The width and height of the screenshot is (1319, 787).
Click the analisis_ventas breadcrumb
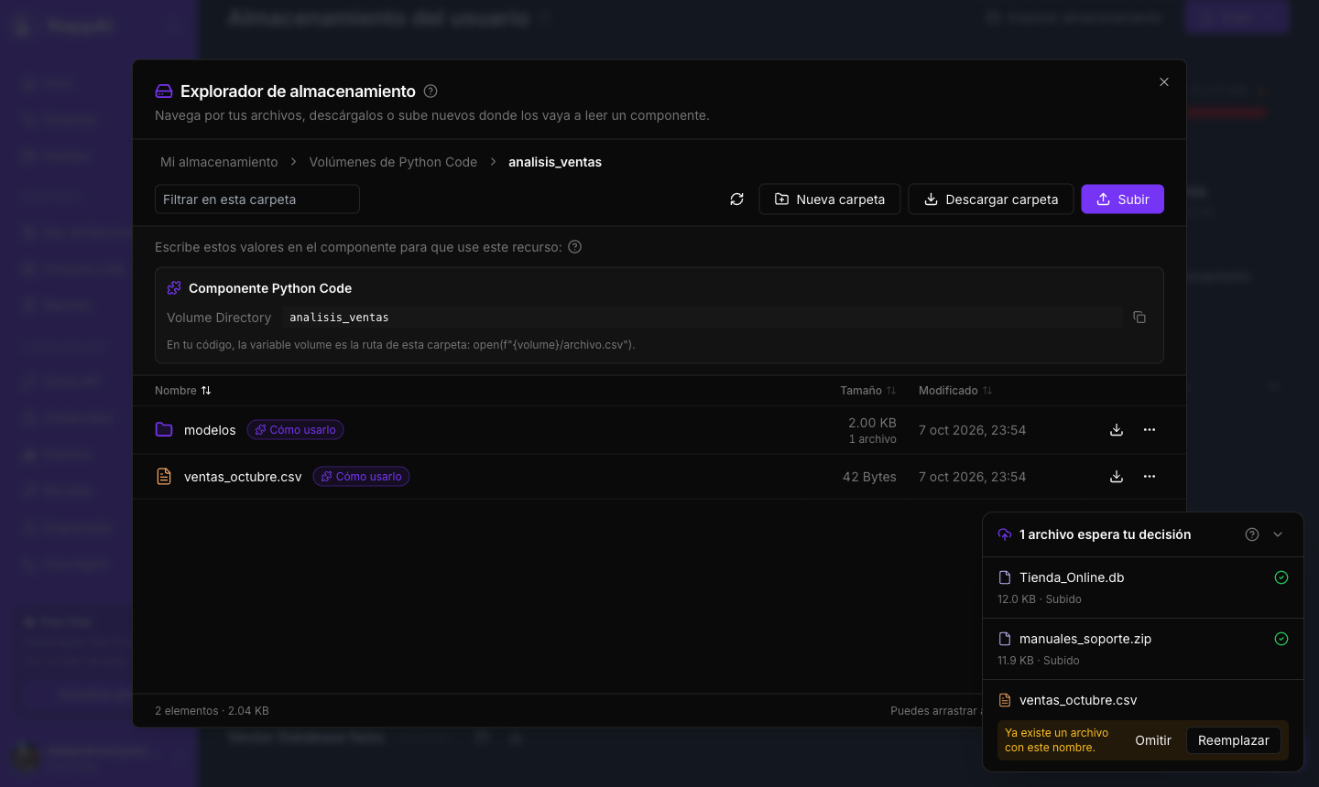[555, 162]
